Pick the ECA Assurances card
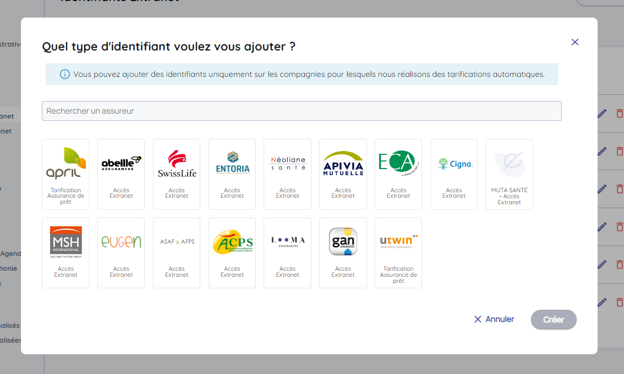 click(398, 174)
